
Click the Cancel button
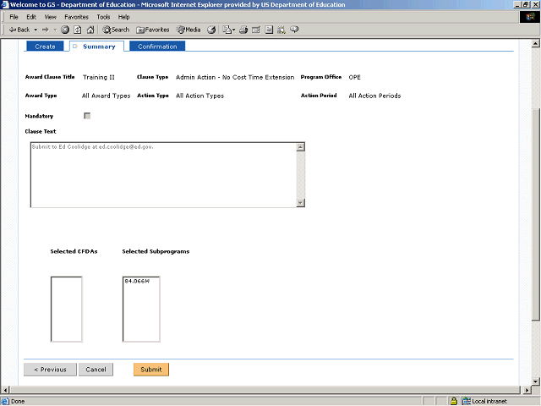pos(96,370)
